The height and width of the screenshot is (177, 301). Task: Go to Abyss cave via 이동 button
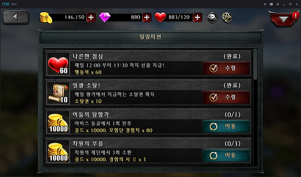tap(226, 126)
